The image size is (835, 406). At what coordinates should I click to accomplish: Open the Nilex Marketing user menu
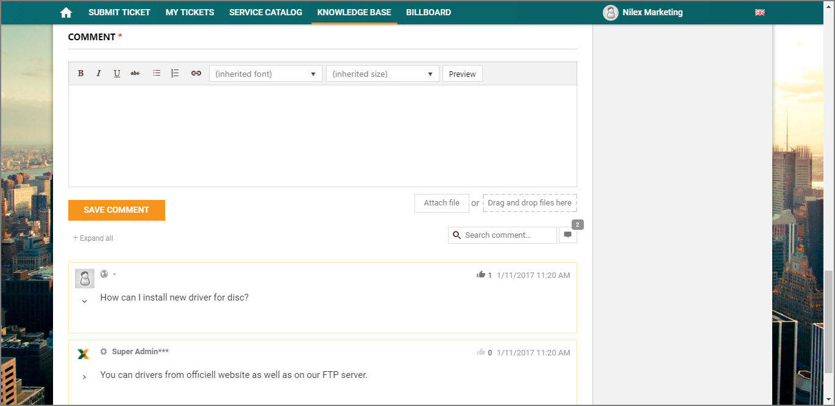pos(652,12)
